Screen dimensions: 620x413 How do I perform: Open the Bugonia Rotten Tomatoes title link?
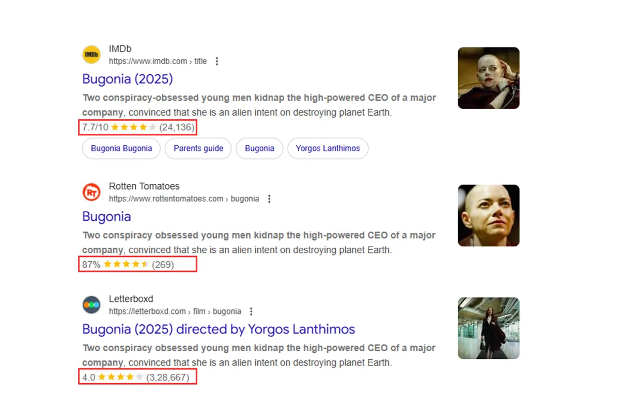[x=106, y=216]
